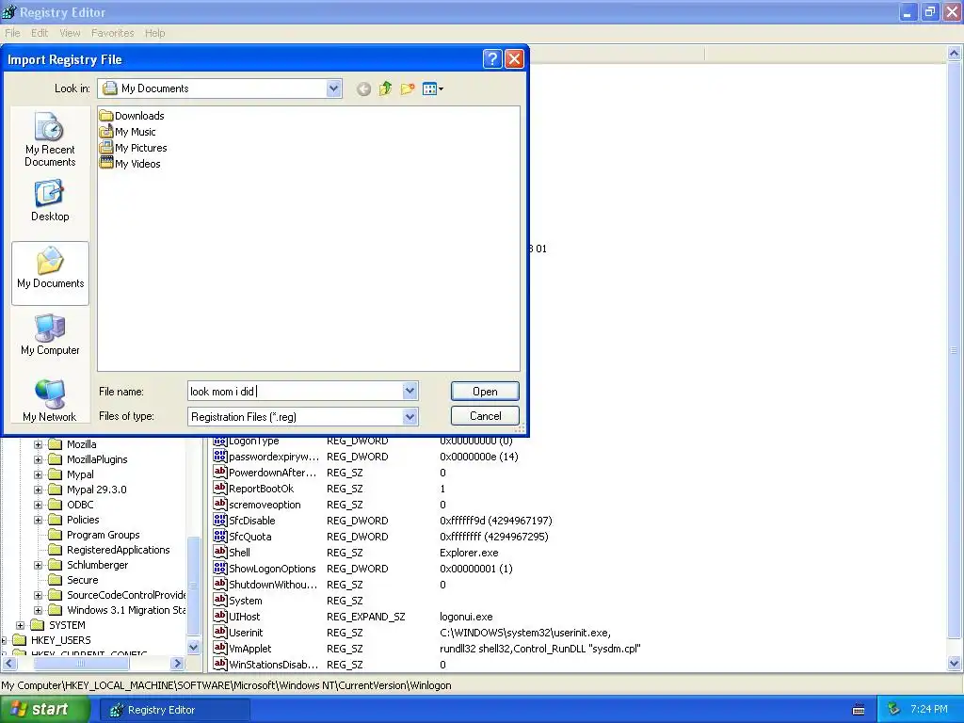Expand the ODBC key
This screenshot has height=723, width=964.
(x=38, y=505)
